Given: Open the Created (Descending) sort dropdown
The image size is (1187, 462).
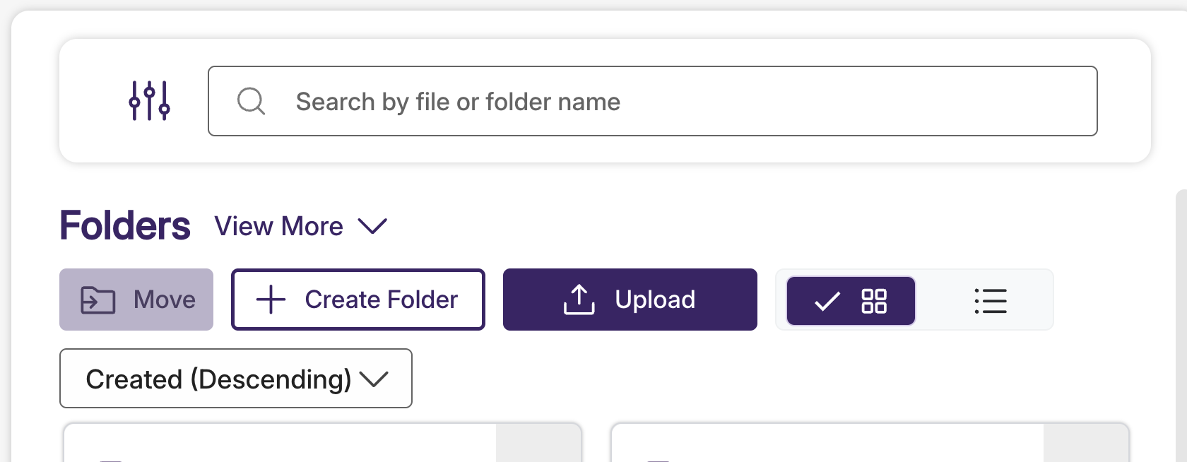Looking at the screenshot, I should pos(235,379).
